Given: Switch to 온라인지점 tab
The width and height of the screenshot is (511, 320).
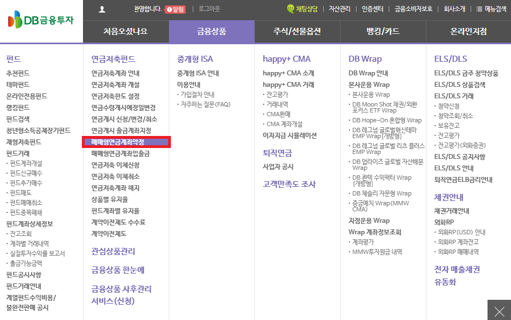Looking at the screenshot, I should [x=468, y=31].
